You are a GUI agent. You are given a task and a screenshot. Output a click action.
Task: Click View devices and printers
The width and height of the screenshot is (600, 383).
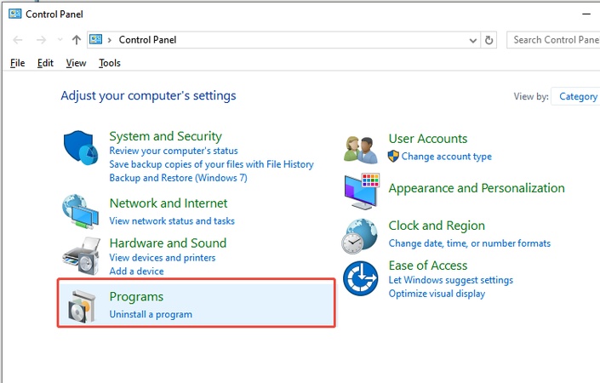point(163,258)
